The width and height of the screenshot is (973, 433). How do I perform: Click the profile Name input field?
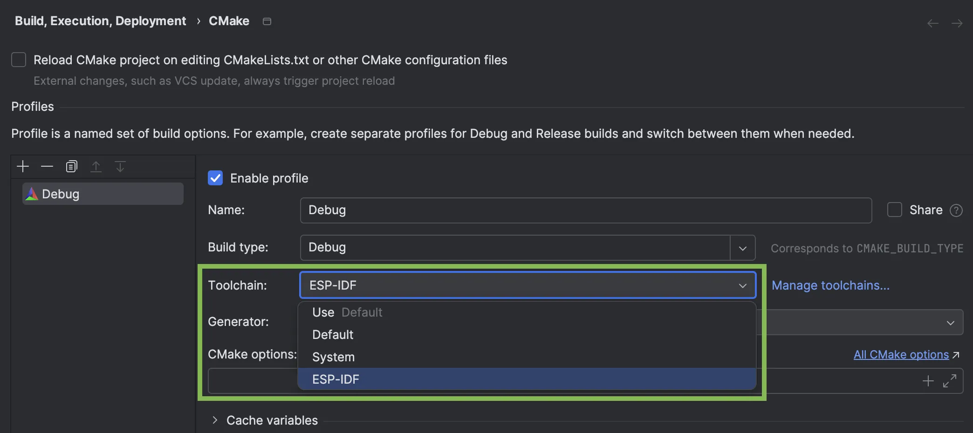click(x=585, y=210)
